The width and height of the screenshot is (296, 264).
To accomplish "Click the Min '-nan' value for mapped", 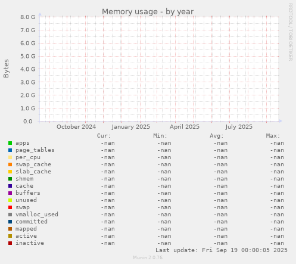I will 164,229.
